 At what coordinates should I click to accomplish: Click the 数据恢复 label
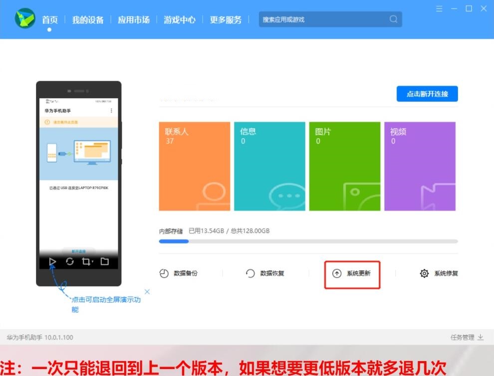tap(272, 273)
